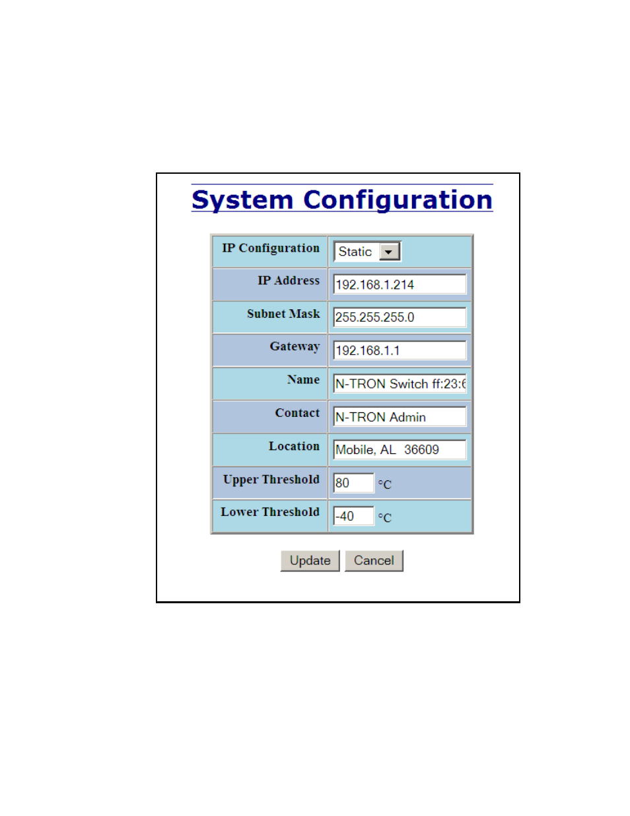Click the °C unit beside Lower Threshold
This screenshot has height=816, width=630.
pyautogui.click(x=385, y=517)
